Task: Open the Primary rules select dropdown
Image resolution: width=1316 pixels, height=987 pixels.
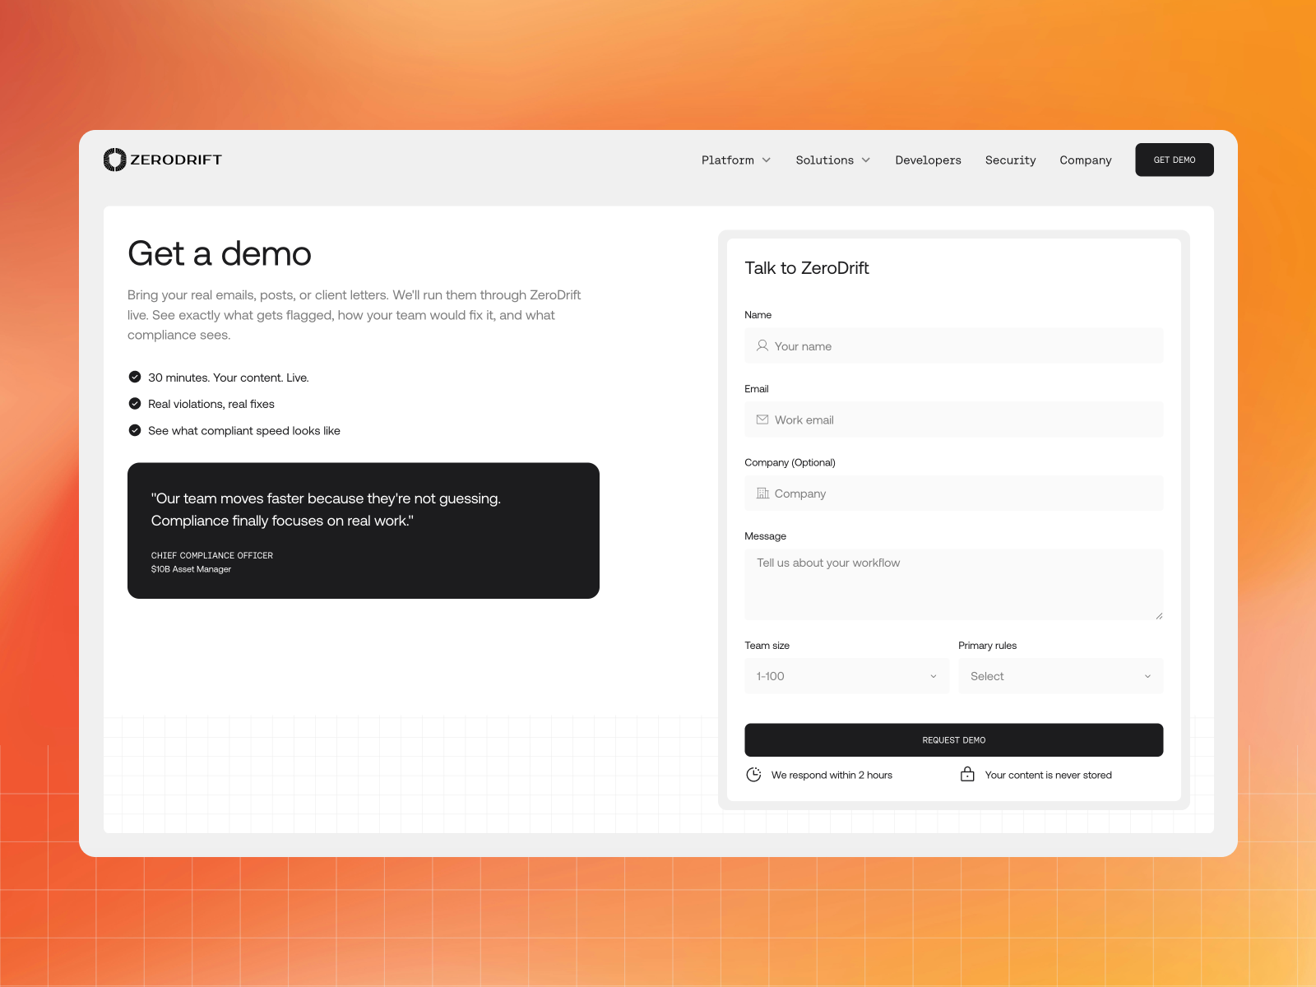Action: click(1060, 676)
